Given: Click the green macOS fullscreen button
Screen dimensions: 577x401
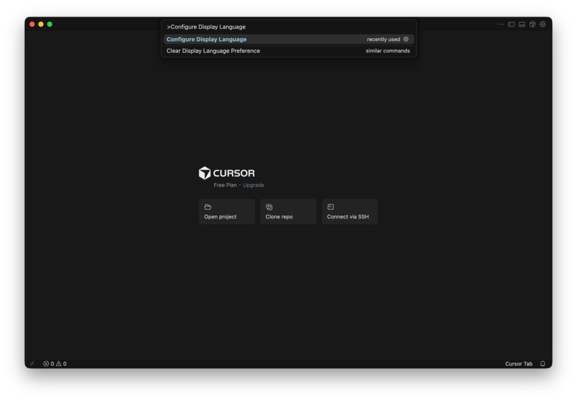Looking at the screenshot, I should point(50,24).
